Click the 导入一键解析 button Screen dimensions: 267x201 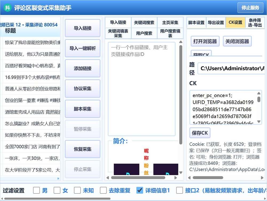tap(83, 48)
